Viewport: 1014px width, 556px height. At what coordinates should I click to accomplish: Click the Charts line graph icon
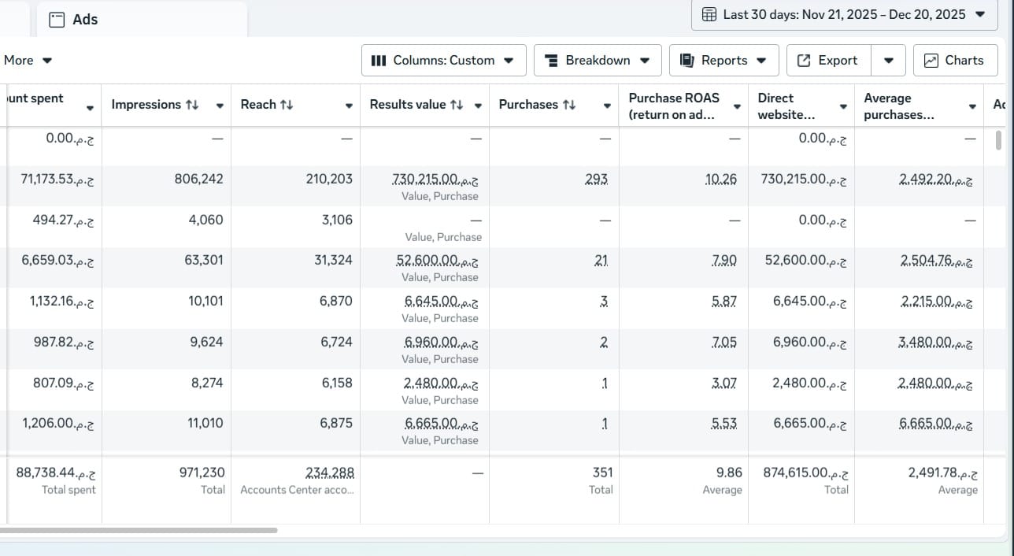click(x=931, y=61)
